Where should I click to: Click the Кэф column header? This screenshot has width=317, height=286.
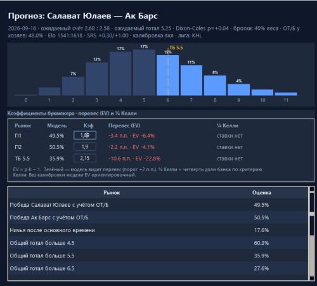pyautogui.click(x=88, y=126)
